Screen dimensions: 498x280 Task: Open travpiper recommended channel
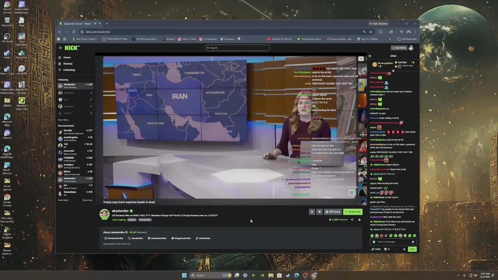(x=75, y=165)
